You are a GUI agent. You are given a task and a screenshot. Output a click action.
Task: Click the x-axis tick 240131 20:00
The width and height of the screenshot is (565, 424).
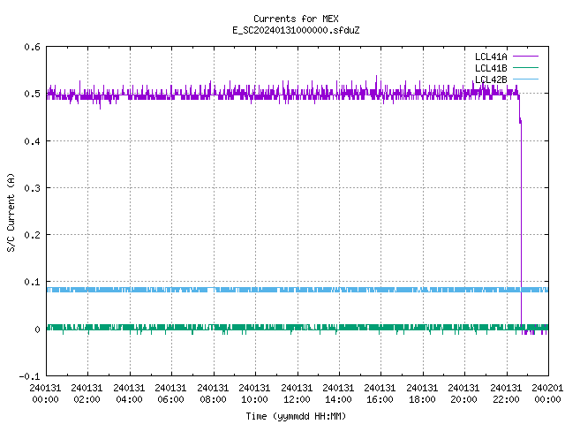click(x=463, y=394)
